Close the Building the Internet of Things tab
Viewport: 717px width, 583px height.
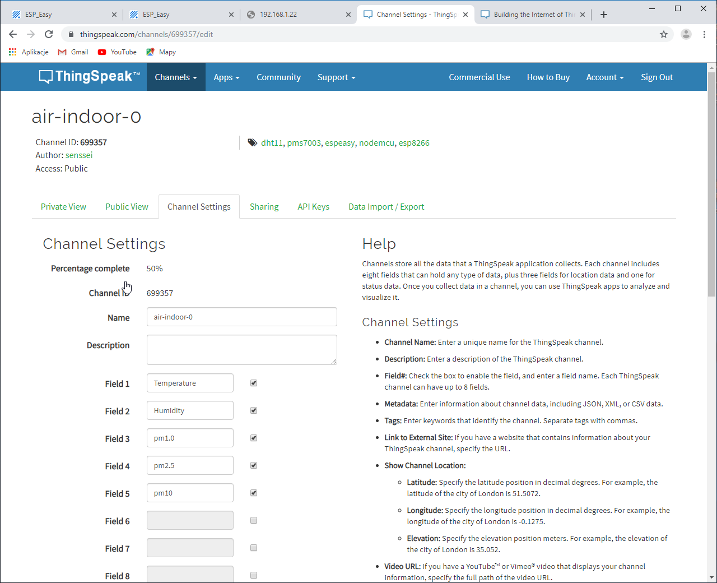(x=583, y=15)
